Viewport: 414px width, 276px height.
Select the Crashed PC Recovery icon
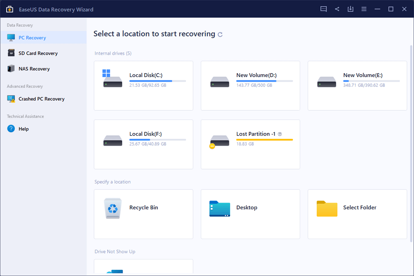10,99
